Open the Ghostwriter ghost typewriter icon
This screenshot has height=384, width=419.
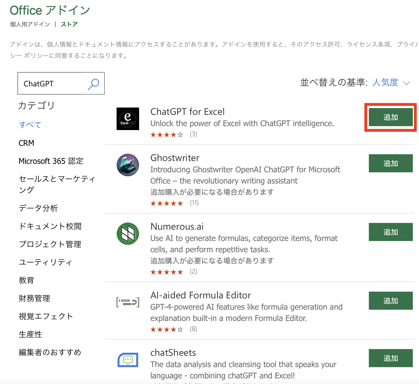[128, 165]
